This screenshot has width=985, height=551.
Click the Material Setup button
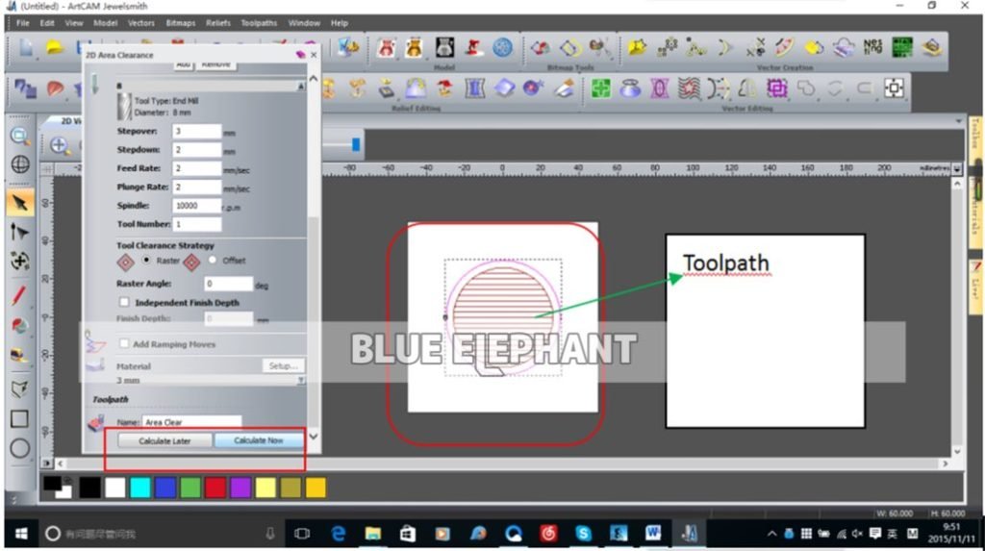[283, 365]
